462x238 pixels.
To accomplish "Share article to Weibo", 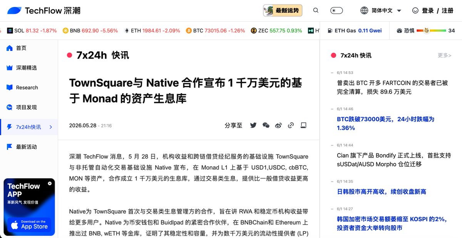I will click(278, 125).
